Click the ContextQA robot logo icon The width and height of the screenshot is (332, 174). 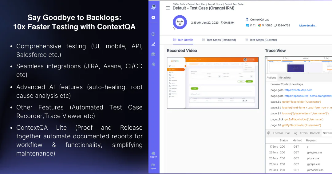153,7
